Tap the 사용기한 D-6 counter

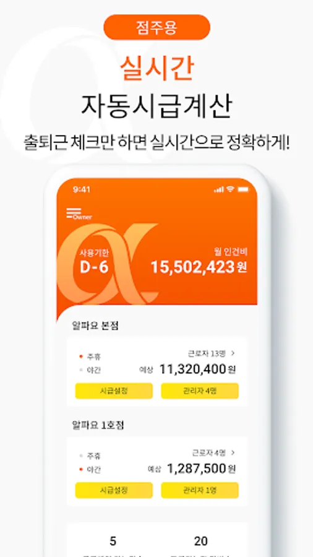point(94,262)
